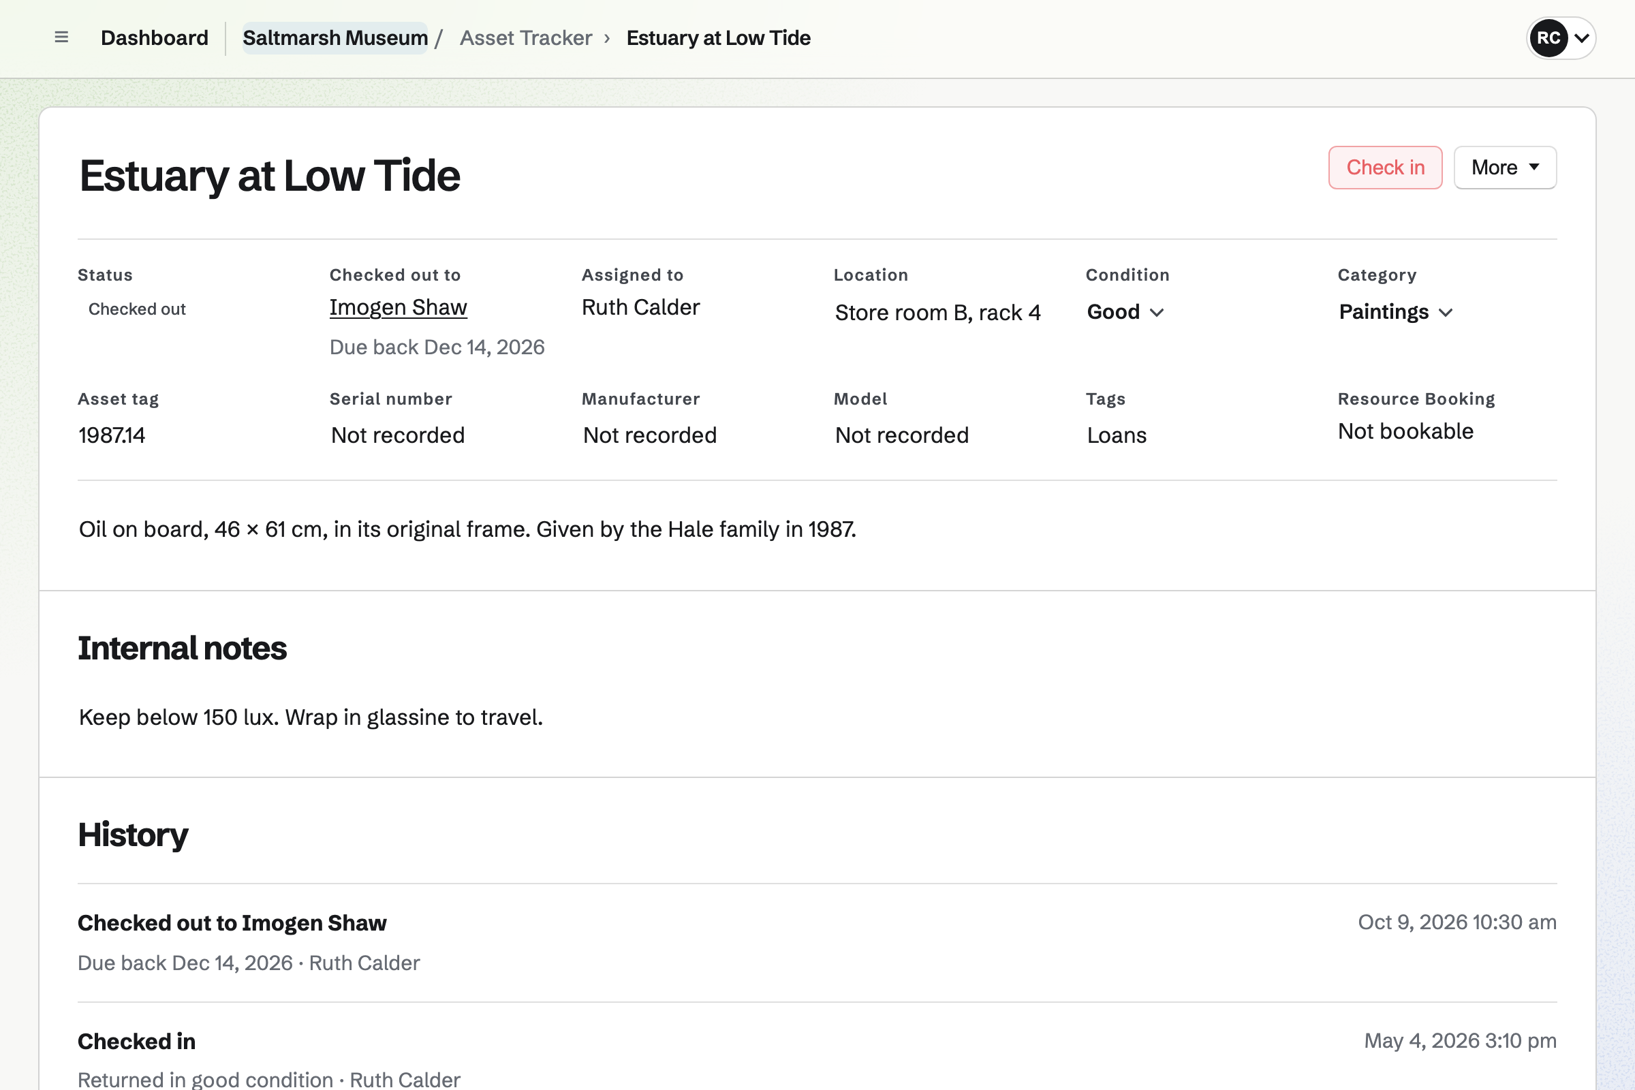Select the Store room B, rack 4 location
The height and width of the screenshot is (1090, 1635).
[938, 313]
